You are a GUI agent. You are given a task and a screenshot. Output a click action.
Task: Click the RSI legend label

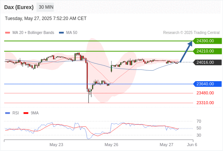tap(15, 113)
